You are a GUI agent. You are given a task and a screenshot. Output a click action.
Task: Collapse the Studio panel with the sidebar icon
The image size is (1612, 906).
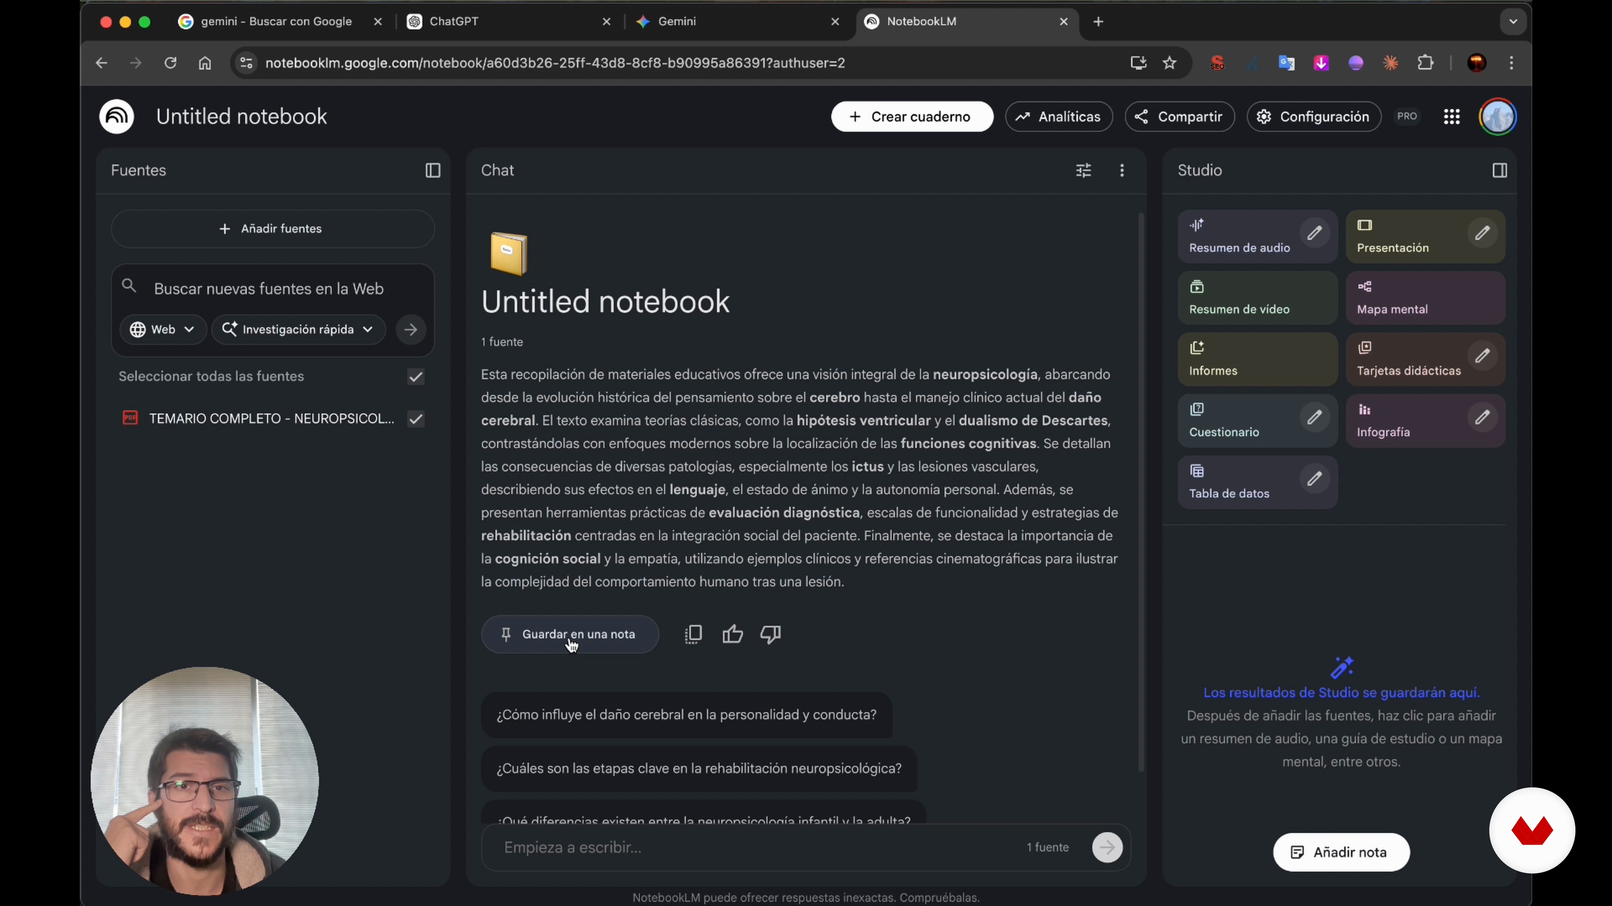[x=1499, y=170]
